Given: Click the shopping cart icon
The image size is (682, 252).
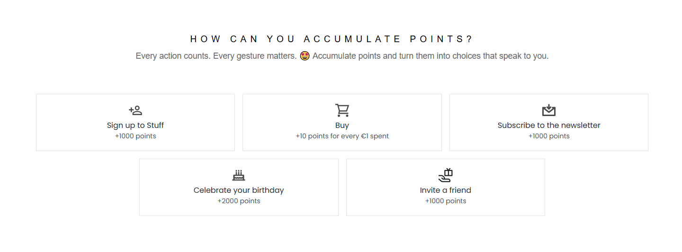Looking at the screenshot, I should coord(342,110).
